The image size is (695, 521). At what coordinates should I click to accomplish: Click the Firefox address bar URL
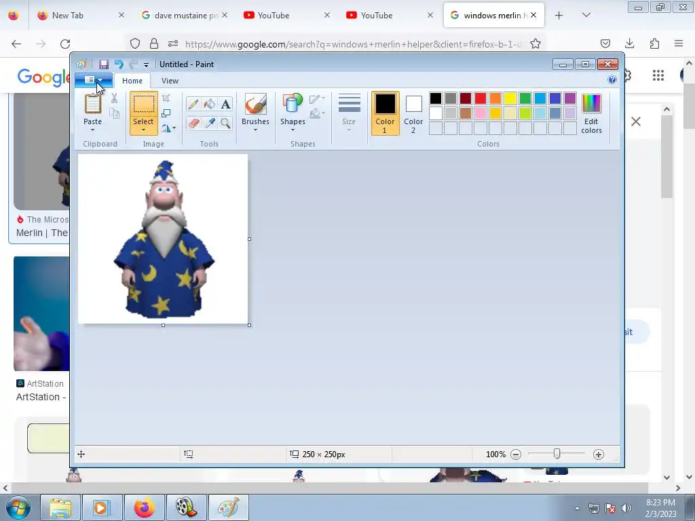pyautogui.click(x=353, y=44)
